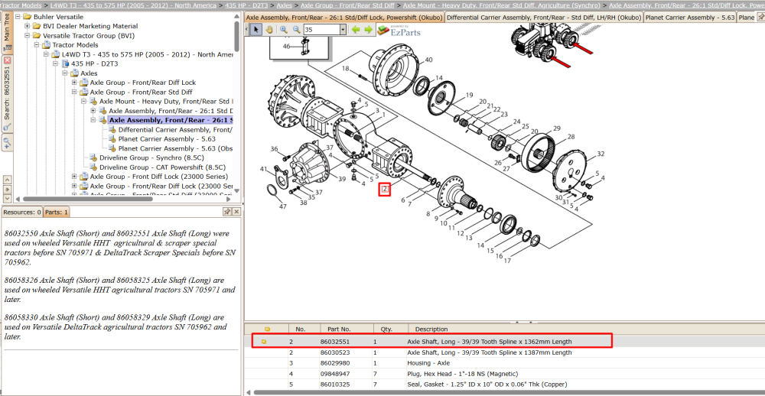Viewport: 765px width, 396px height.
Task: Click the up arrow button below the side tabs
Action: point(7,180)
